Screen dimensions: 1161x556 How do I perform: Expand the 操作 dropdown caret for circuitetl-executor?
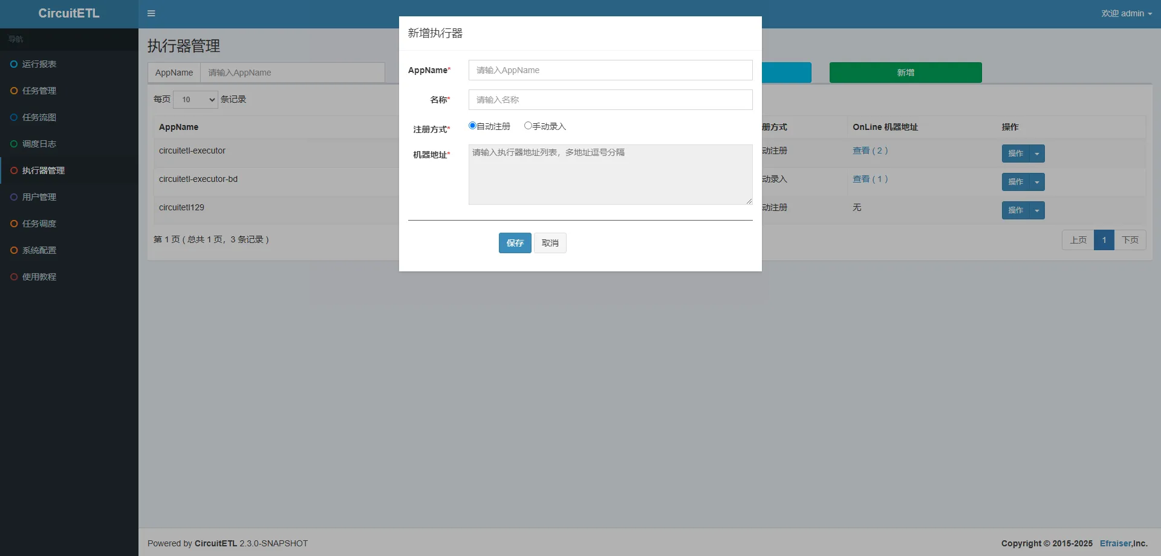pos(1037,154)
